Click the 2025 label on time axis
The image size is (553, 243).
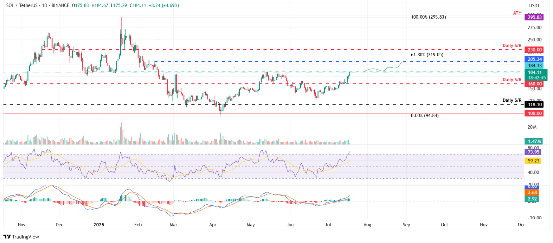click(x=99, y=225)
